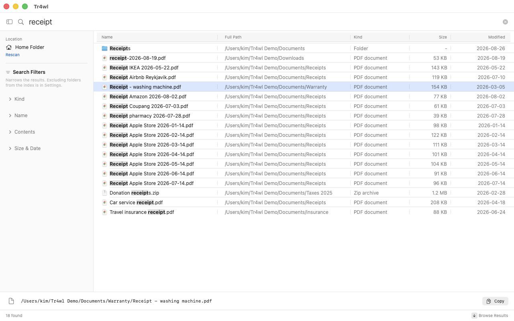Click the PDF icon for Receipt IKEA 2026-05-22.pdf
Image resolution: width=514 pixels, height=321 pixels.
tap(104, 68)
